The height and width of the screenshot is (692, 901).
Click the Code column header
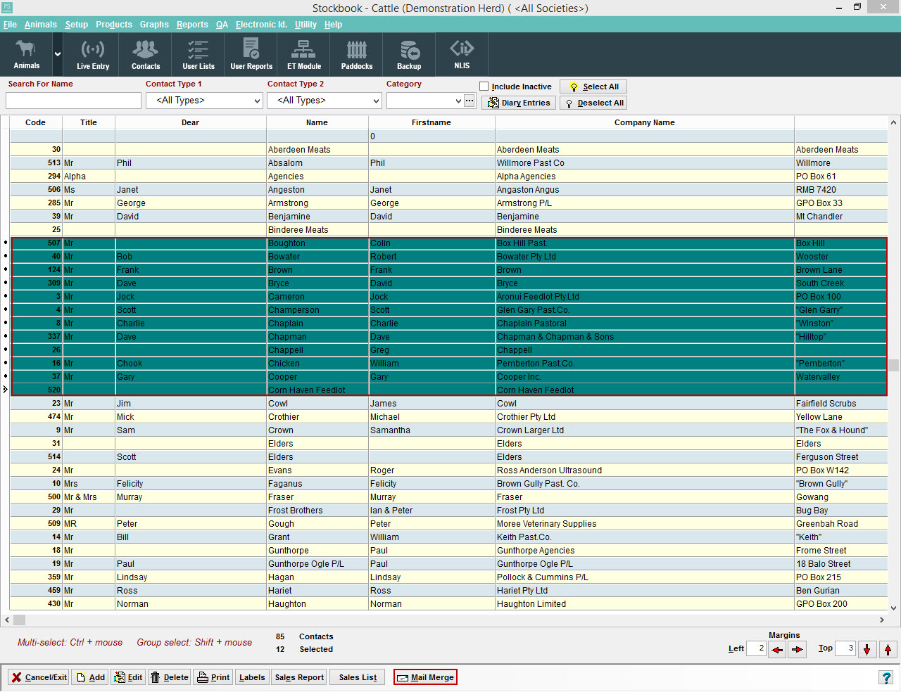(36, 122)
